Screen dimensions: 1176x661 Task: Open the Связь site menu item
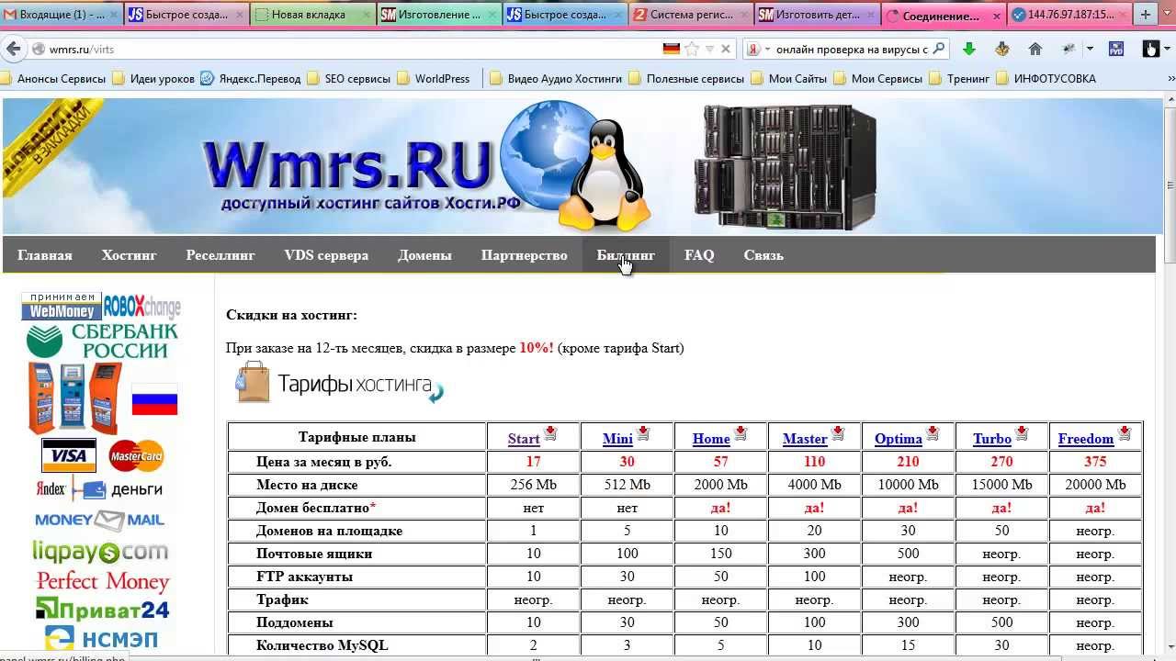(763, 255)
